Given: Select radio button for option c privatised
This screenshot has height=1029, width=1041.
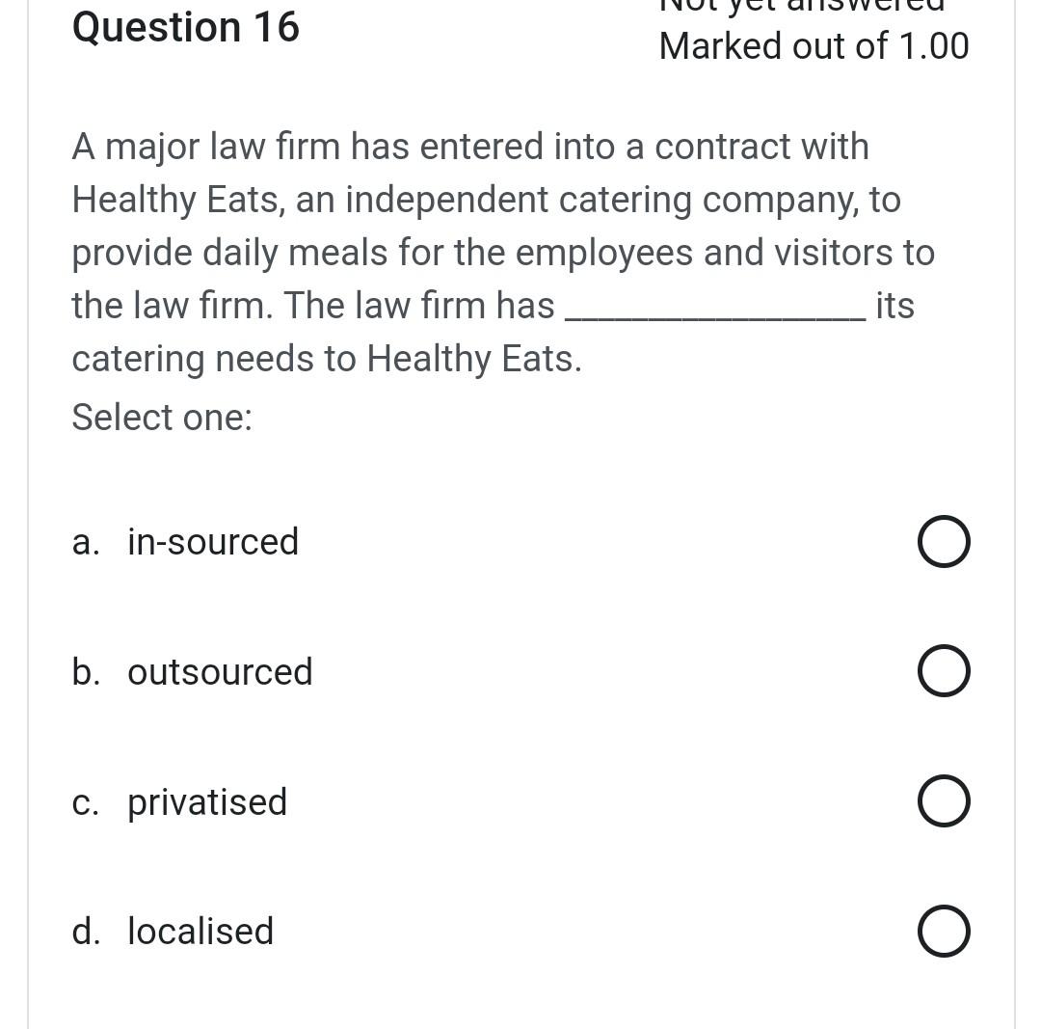Looking at the screenshot, I should (x=943, y=800).
